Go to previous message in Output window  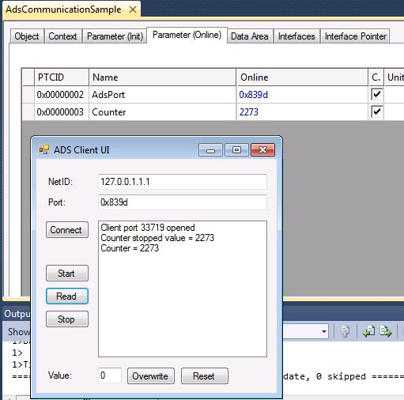368,331
